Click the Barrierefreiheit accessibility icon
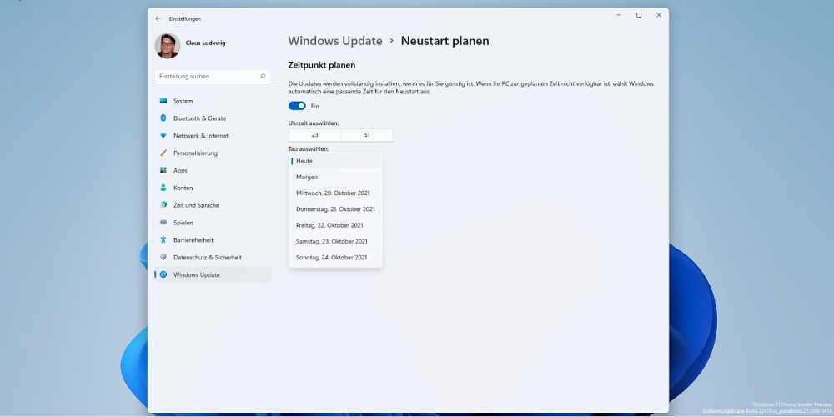Viewport: 834px width, 417px height. (163, 240)
